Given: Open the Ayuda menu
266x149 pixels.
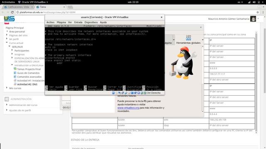Looking at the screenshot, I should click(103, 22).
